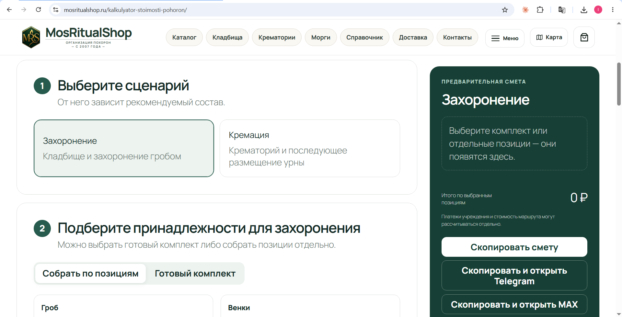
Task: Open the pink profile avatar
Action: (598, 10)
